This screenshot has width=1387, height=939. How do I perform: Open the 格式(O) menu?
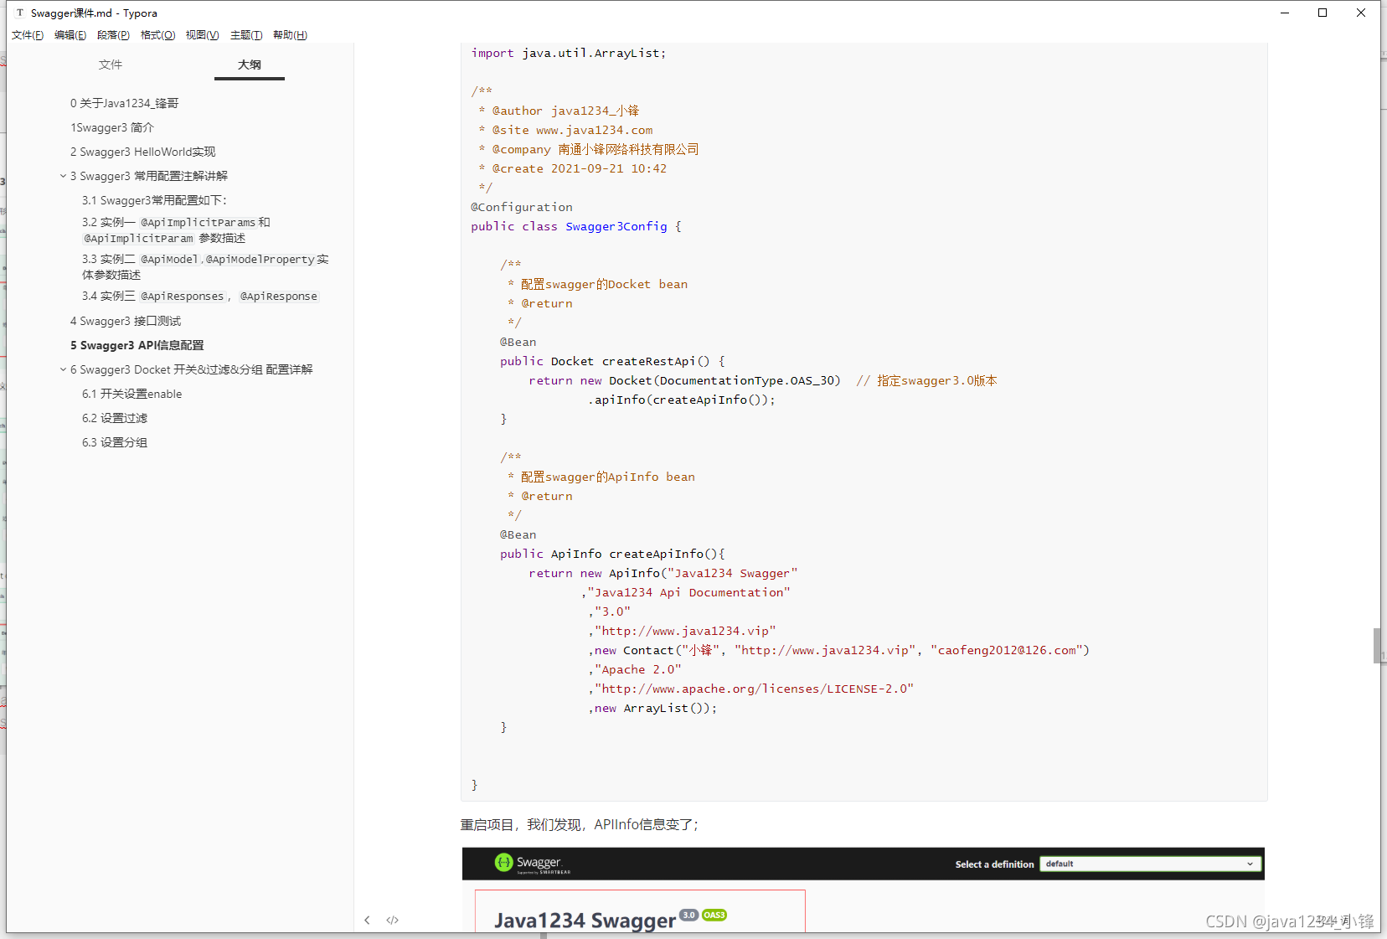click(x=157, y=35)
